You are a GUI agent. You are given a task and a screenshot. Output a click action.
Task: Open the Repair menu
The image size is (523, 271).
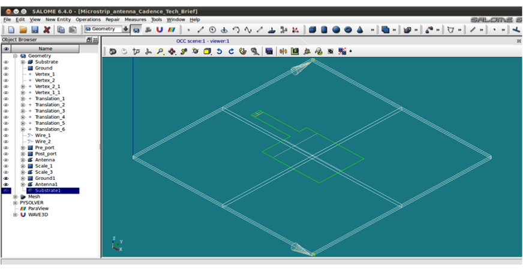(x=112, y=20)
